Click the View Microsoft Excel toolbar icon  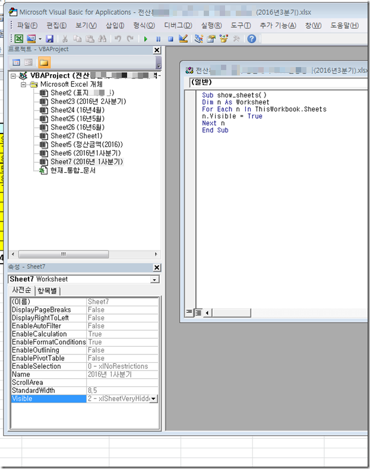19,39
